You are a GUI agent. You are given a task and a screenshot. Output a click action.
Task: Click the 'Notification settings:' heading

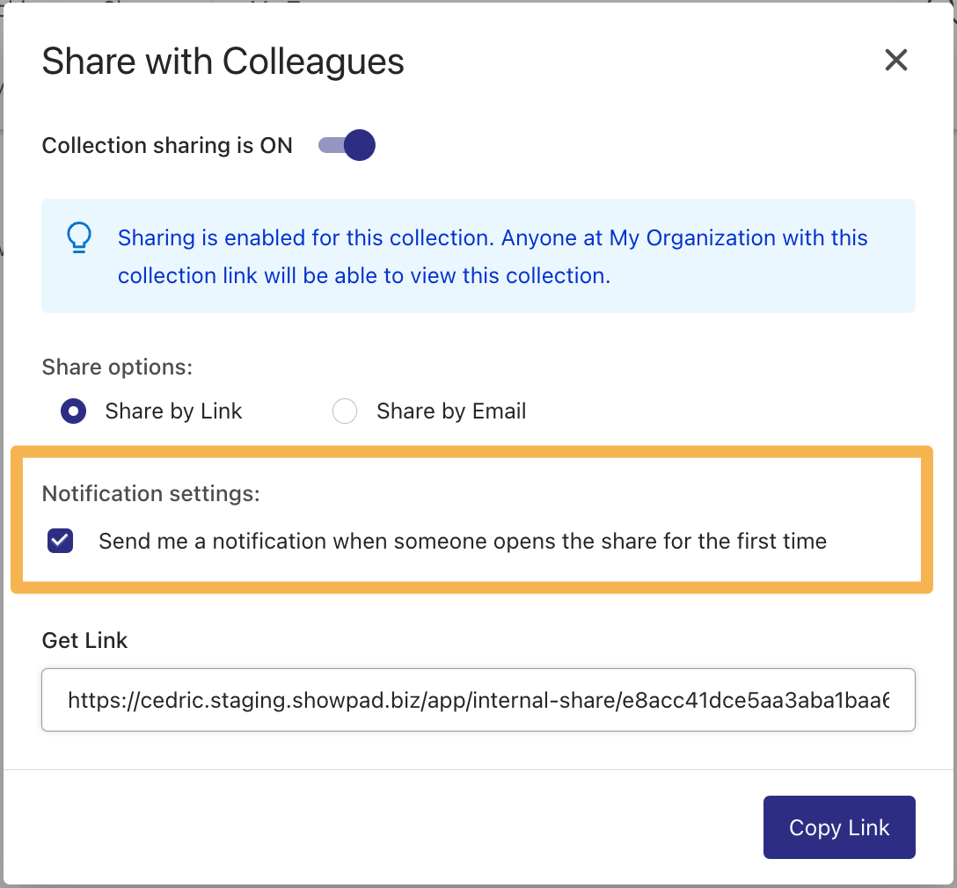coord(150,493)
